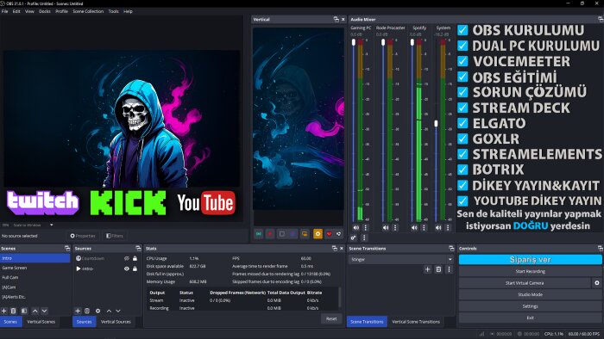Image resolution: width=604 pixels, height=339 pixels.
Task: Click the Start Virtual Camera button
Action: click(x=525, y=283)
